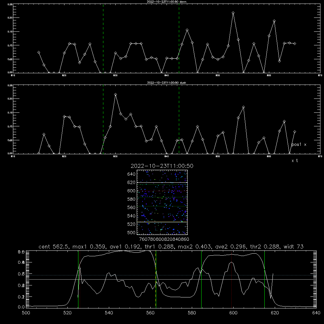Click the red dotted line near 526 in bottom plot

[80, 279]
